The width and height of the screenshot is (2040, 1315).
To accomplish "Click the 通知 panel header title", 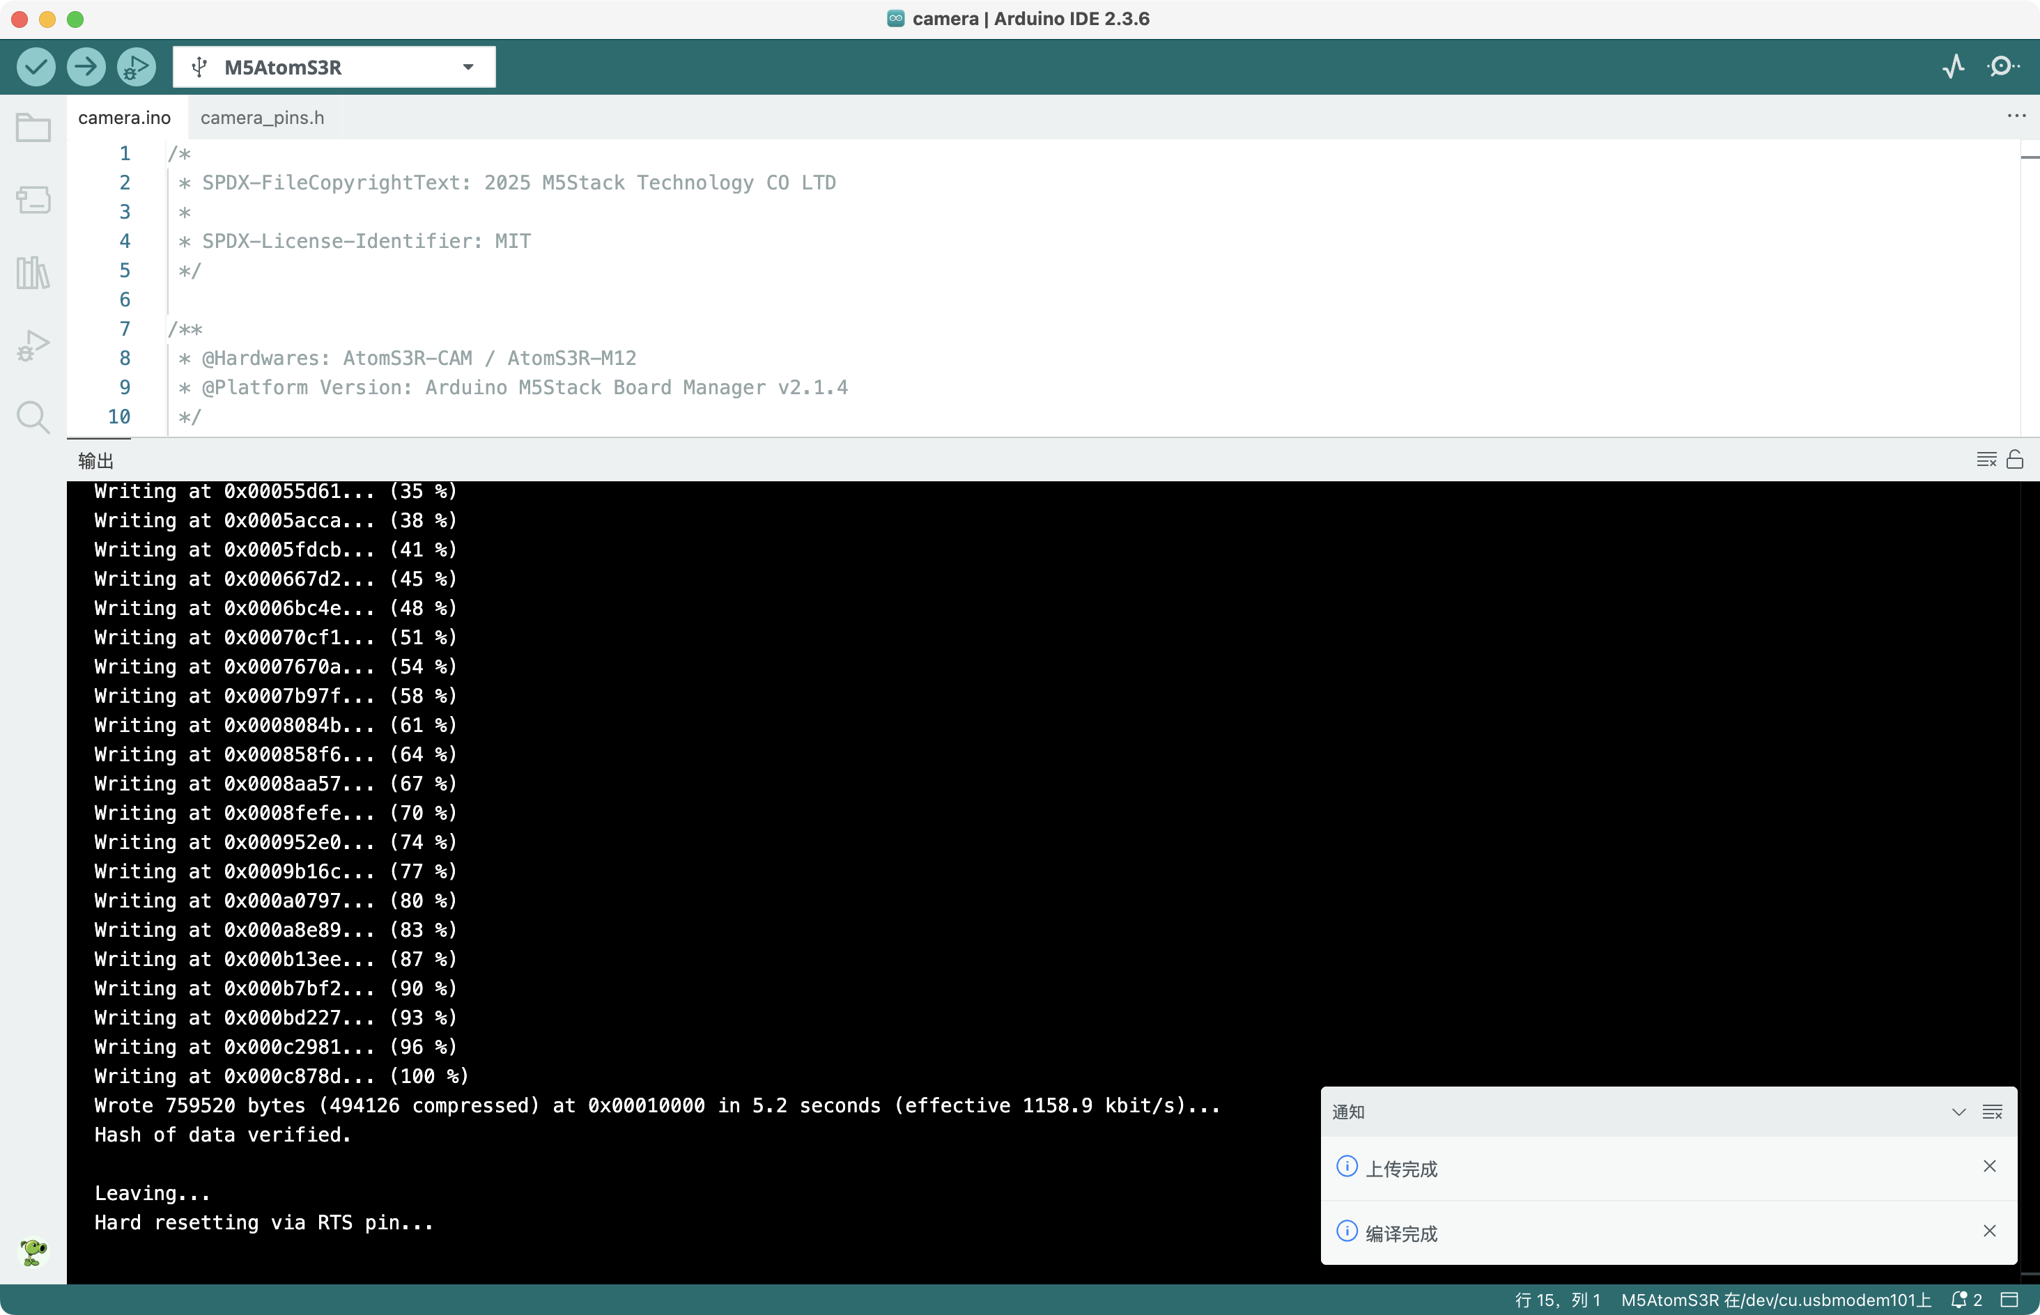I will 1348,1112.
